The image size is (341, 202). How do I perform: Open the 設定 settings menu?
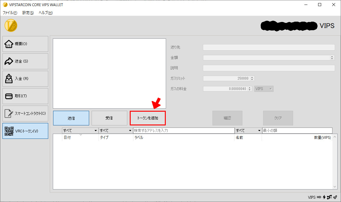coord(28,13)
